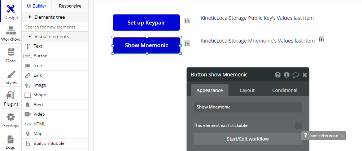The image size is (362, 151).
Task: Click the Search for new elements field
Action: pyautogui.click(x=55, y=27)
